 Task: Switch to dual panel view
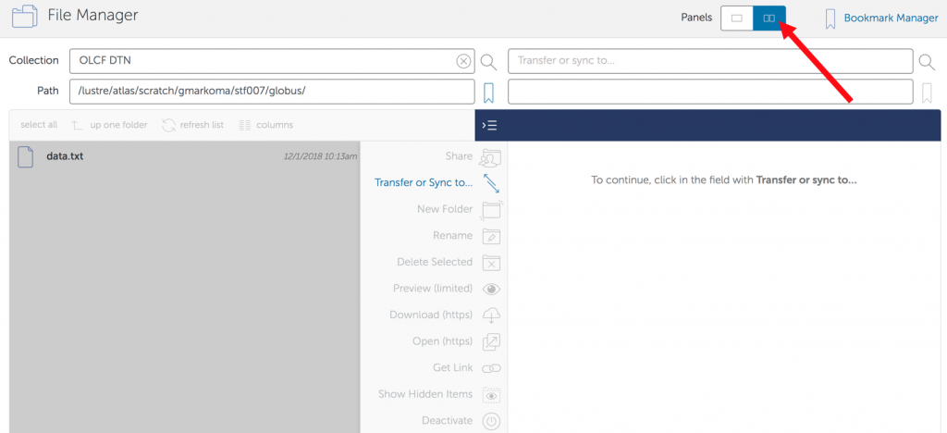coord(769,18)
